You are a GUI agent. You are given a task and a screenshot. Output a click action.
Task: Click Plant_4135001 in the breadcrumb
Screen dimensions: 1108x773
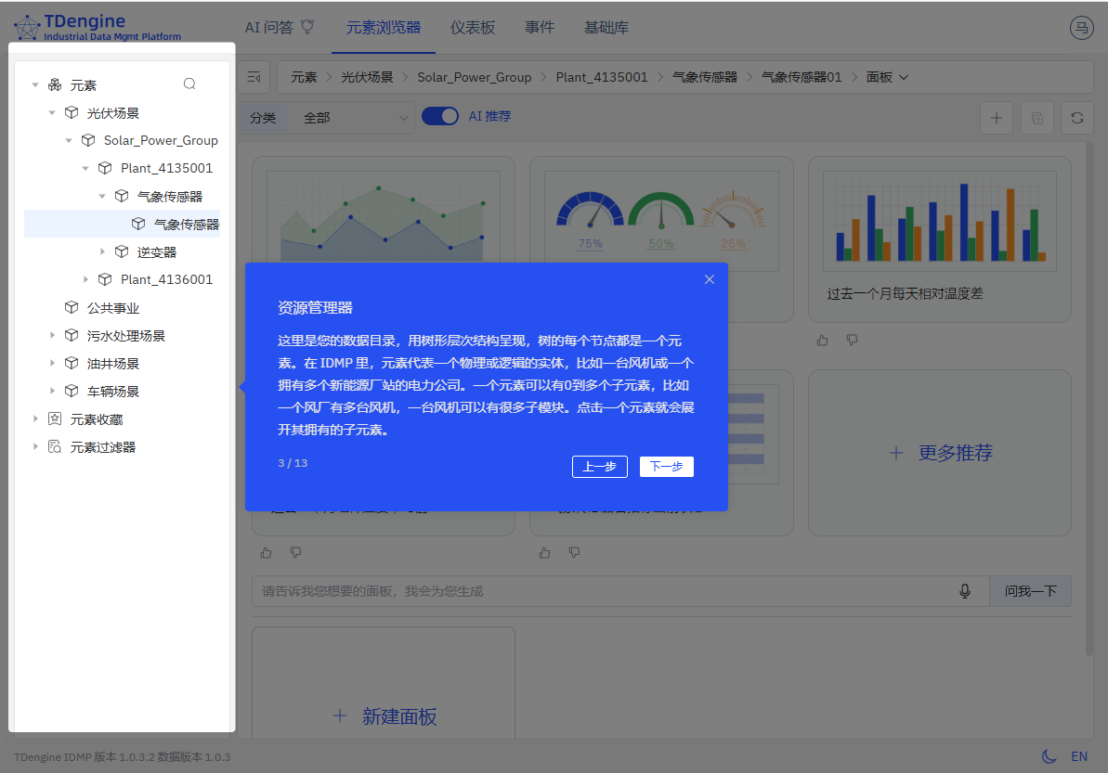click(x=601, y=77)
